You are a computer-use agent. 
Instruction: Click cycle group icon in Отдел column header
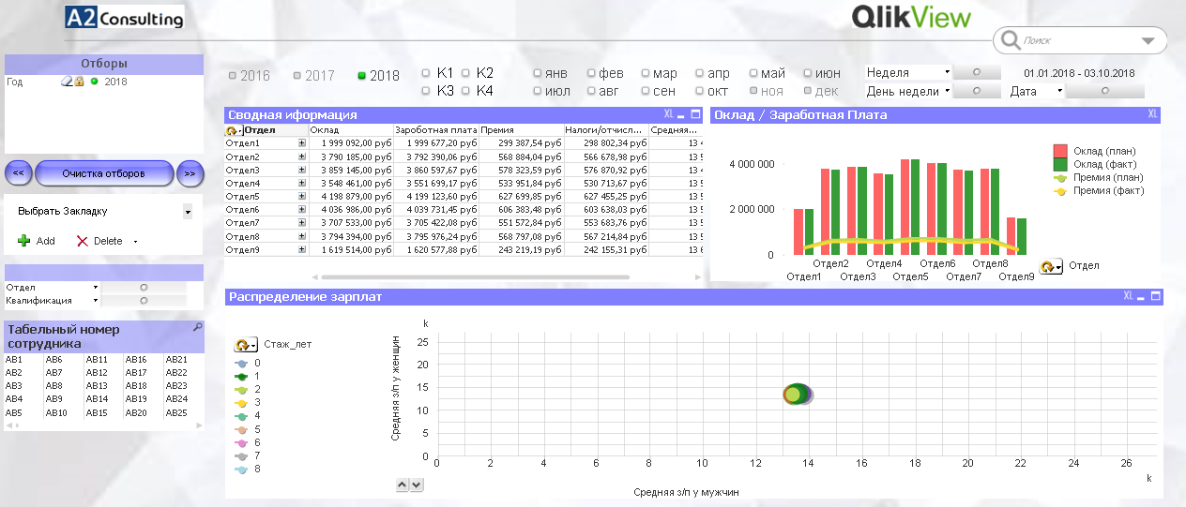(233, 130)
